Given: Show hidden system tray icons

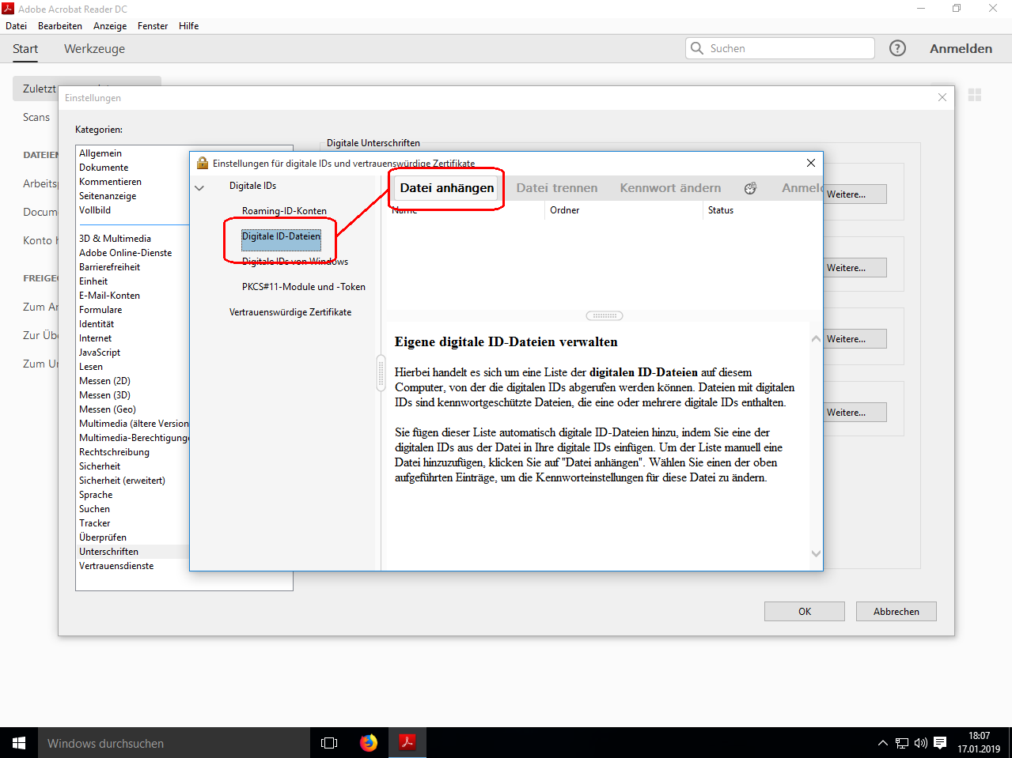Looking at the screenshot, I should tap(883, 743).
